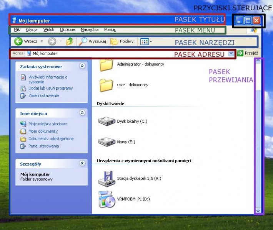Open Wyszukaj search tool
273x230 pixels.
point(92,41)
